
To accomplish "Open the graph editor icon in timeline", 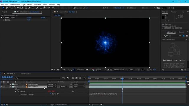I will coord(85,78).
